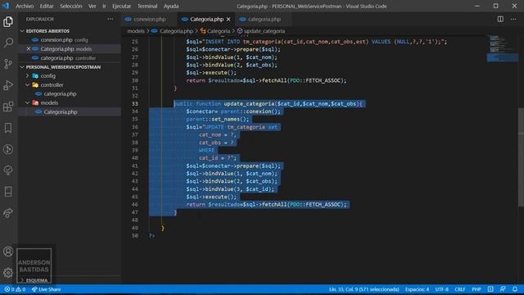Open the Ejecutar menu
Image resolution: width=524 pixels, height=295 pixels.
click(122, 6)
